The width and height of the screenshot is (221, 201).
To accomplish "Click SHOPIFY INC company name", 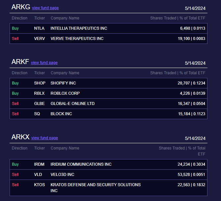I will [63, 83].
